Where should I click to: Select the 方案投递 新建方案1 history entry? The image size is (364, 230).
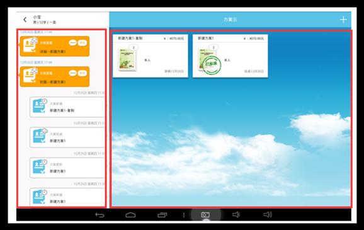click(67, 137)
